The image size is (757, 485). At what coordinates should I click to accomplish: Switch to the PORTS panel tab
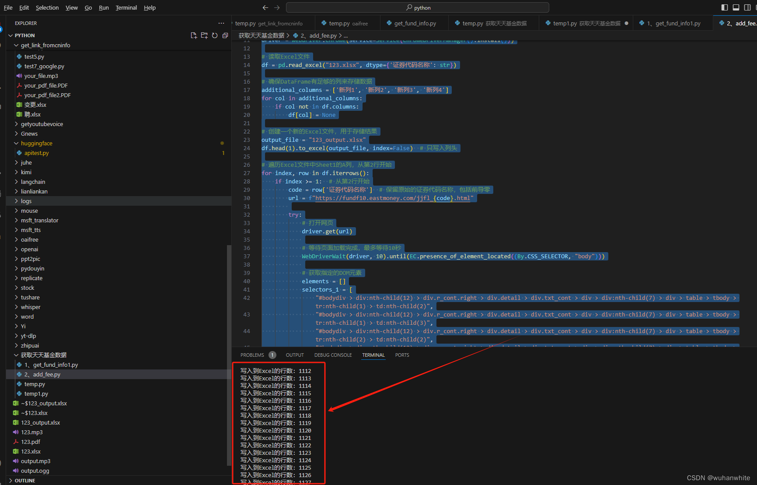(402, 355)
